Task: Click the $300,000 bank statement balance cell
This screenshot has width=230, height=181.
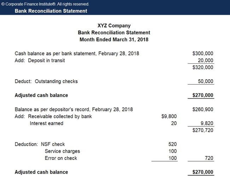Action: 203,54
